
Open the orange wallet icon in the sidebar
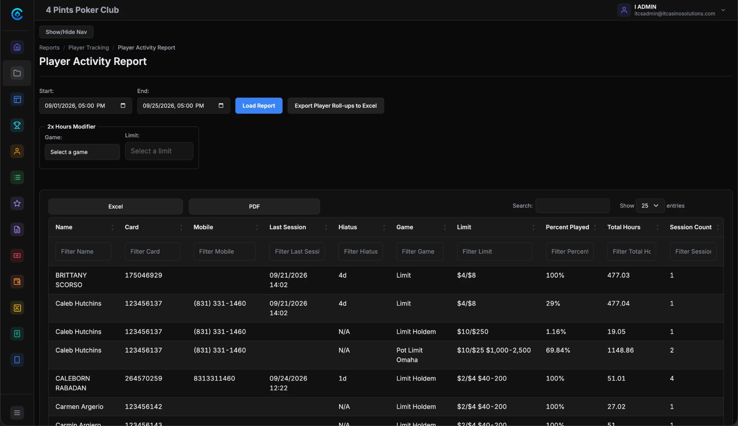point(17,282)
